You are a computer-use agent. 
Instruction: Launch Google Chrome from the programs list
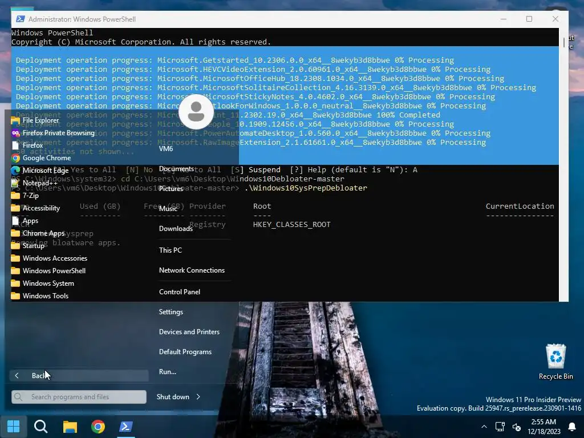click(x=41, y=158)
